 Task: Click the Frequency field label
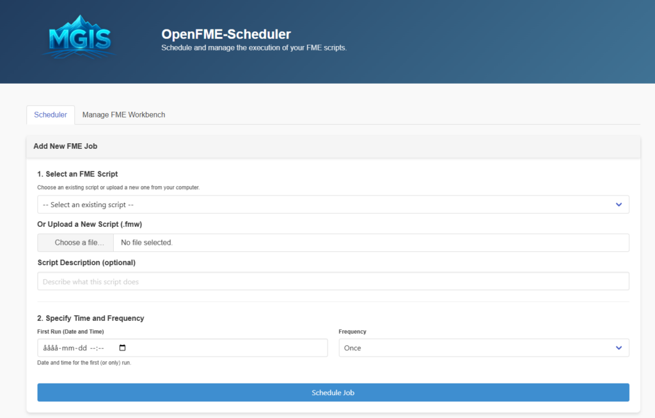[352, 332]
